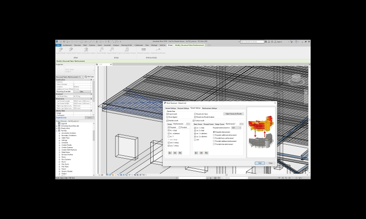Viewport: 366px width, 219px height.
Task: Open the Reinforcement Settings dialog tab
Action: [209, 108]
